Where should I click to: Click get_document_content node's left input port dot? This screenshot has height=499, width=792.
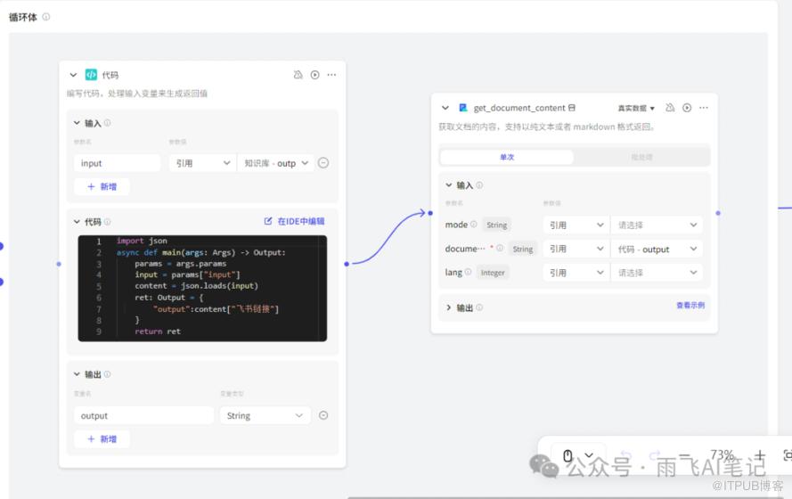430,213
